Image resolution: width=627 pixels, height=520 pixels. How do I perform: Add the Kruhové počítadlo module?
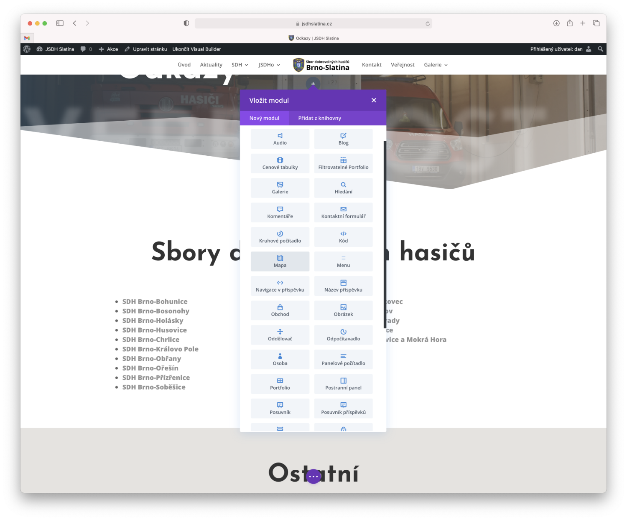pyautogui.click(x=280, y=237)
